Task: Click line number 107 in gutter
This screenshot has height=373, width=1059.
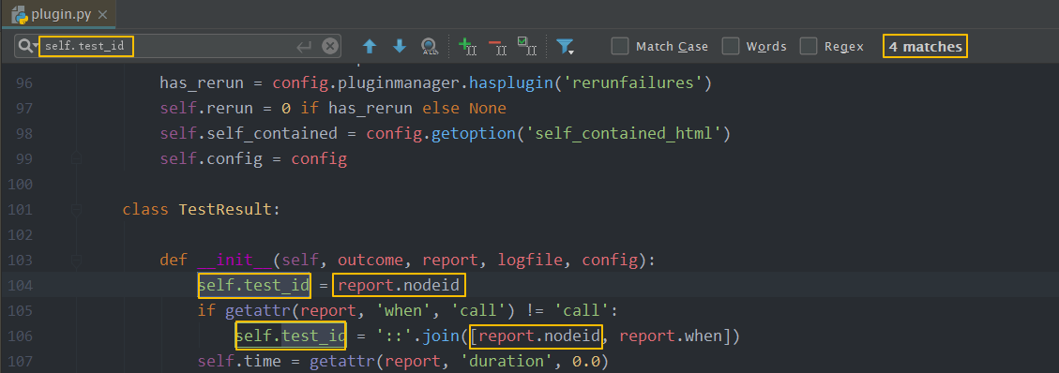Action: 21,362
